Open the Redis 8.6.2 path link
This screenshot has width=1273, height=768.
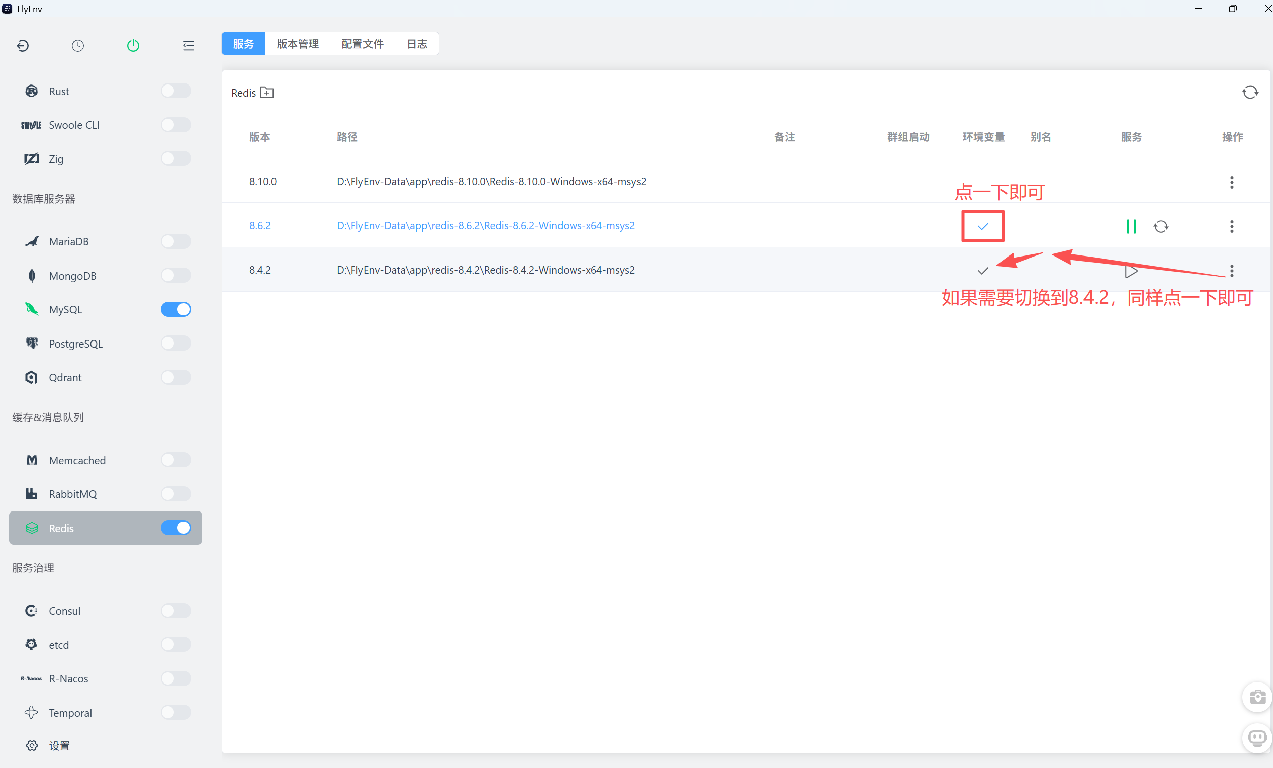tap(486, 226)
